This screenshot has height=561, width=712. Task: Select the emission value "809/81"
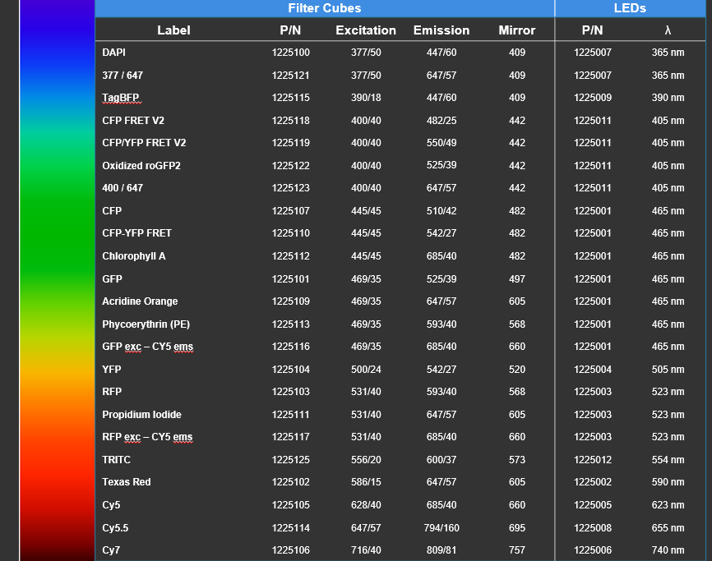point(442,550)
